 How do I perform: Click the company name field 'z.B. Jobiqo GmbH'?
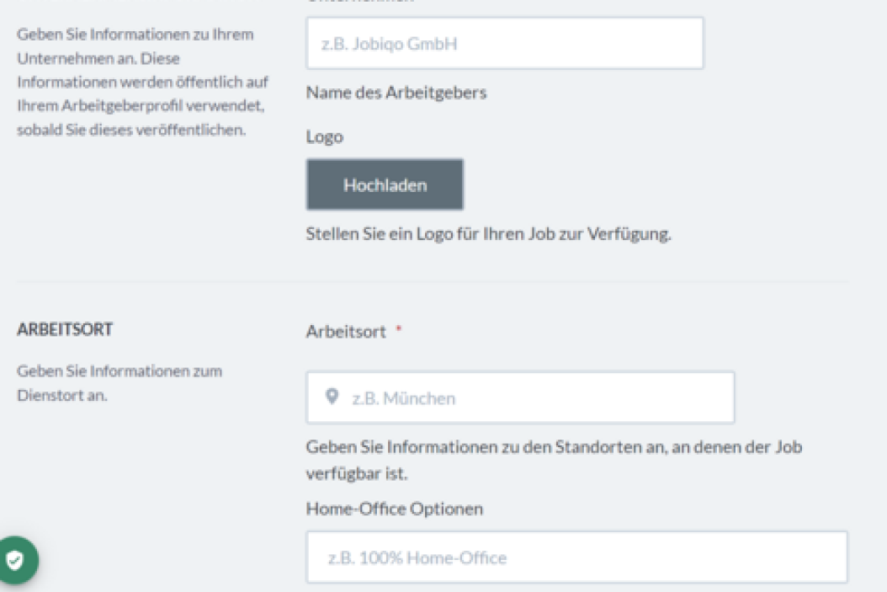[x=505, y=44]
